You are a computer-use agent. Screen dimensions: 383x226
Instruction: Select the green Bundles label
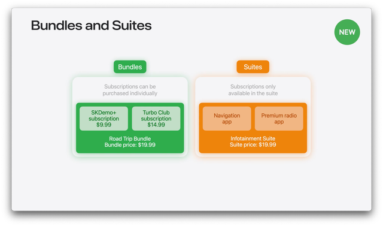coord(130,67)
